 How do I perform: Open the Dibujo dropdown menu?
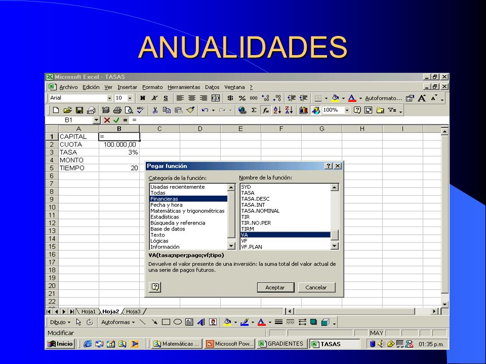tap(60, 322)
